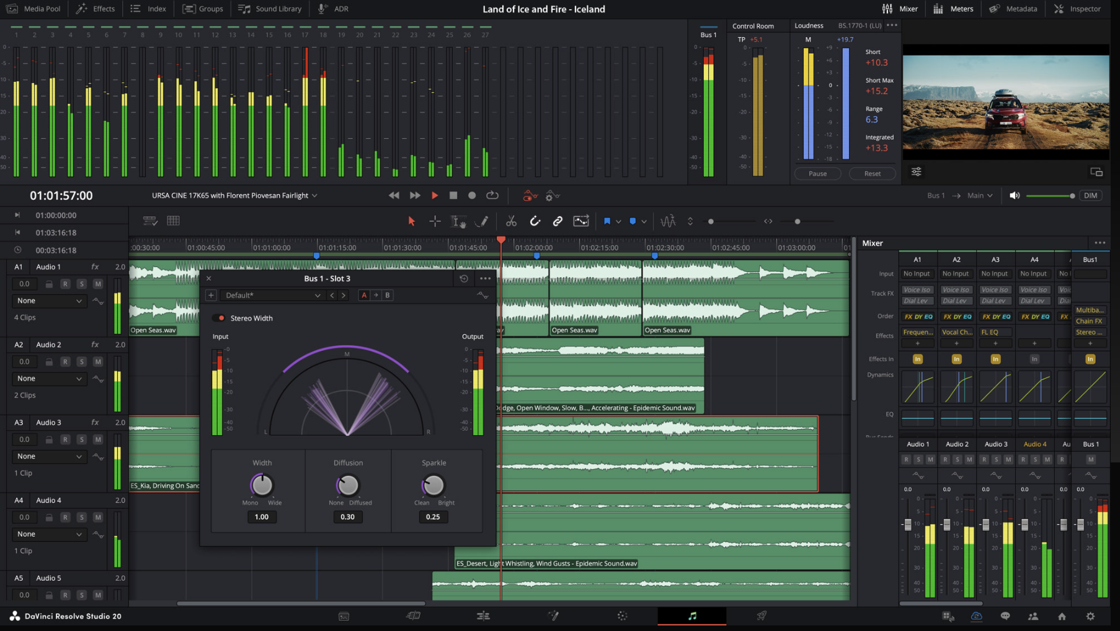1120x631 pixels.
Task: Toggle the link clips chain icon
Action: click(558, 221)
